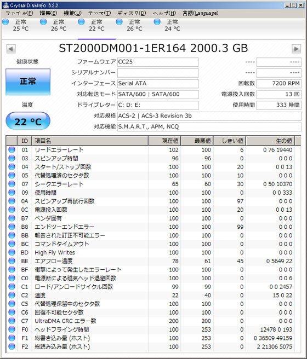Click the ACS-2 | ACS-3 Revision 3b field

pos(209,116)
